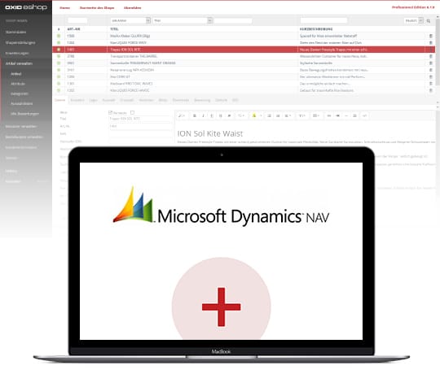440x374 pixels.
Task: Open the table insert dropdown in editor
Action: tap(316, 115)
